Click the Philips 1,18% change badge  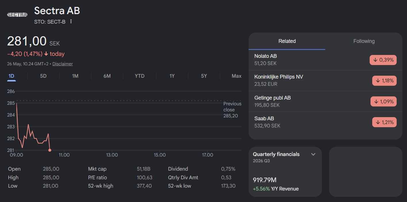pyautogui.click(x=384, y=81)
